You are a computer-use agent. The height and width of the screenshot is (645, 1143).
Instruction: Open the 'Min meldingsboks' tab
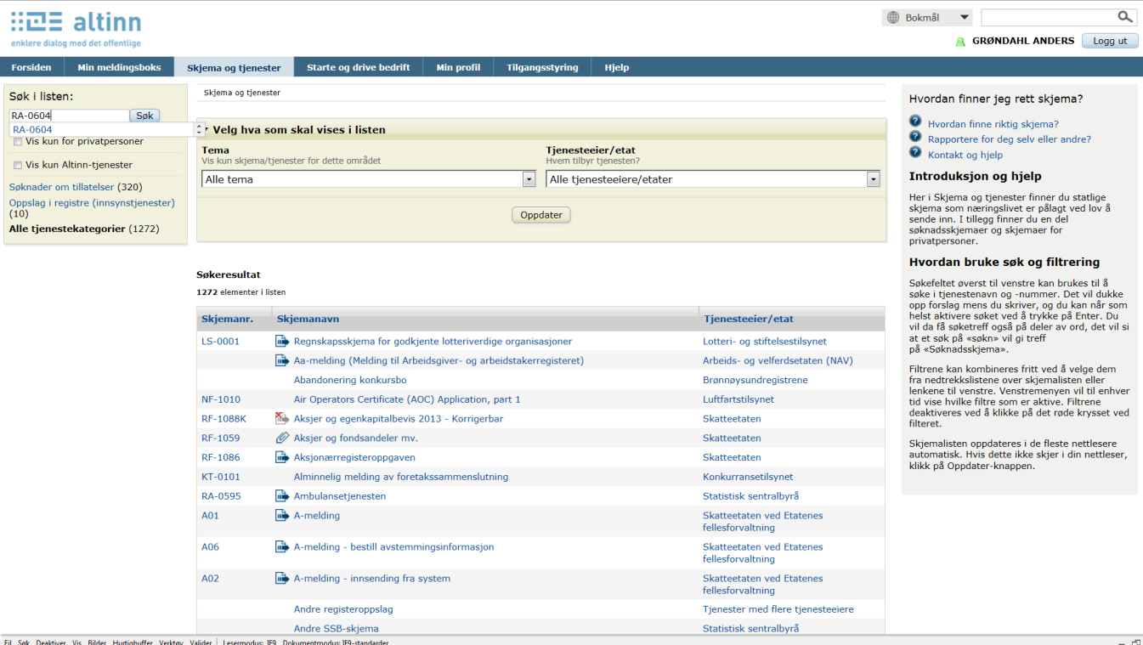[119, 67]
